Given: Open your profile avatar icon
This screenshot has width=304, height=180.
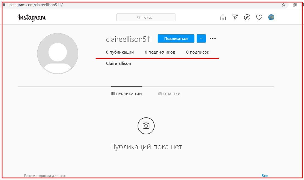Looking at the screenshot, I should (x=271, y=17).
